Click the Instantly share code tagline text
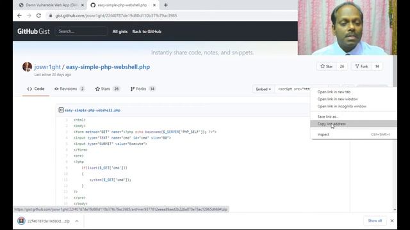The image size is (410, 230). [x=202, y=52]
